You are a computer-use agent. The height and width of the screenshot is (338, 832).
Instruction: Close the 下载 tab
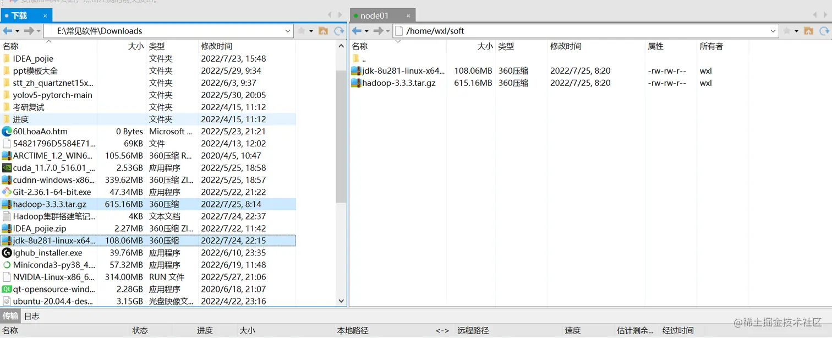[x=46, y=15]
